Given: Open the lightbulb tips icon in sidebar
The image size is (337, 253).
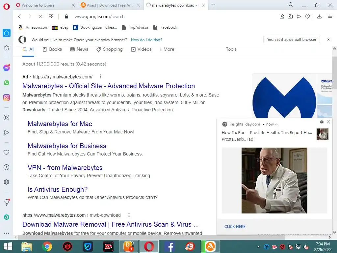Looking at the screenshot, I should pos(7,202).
